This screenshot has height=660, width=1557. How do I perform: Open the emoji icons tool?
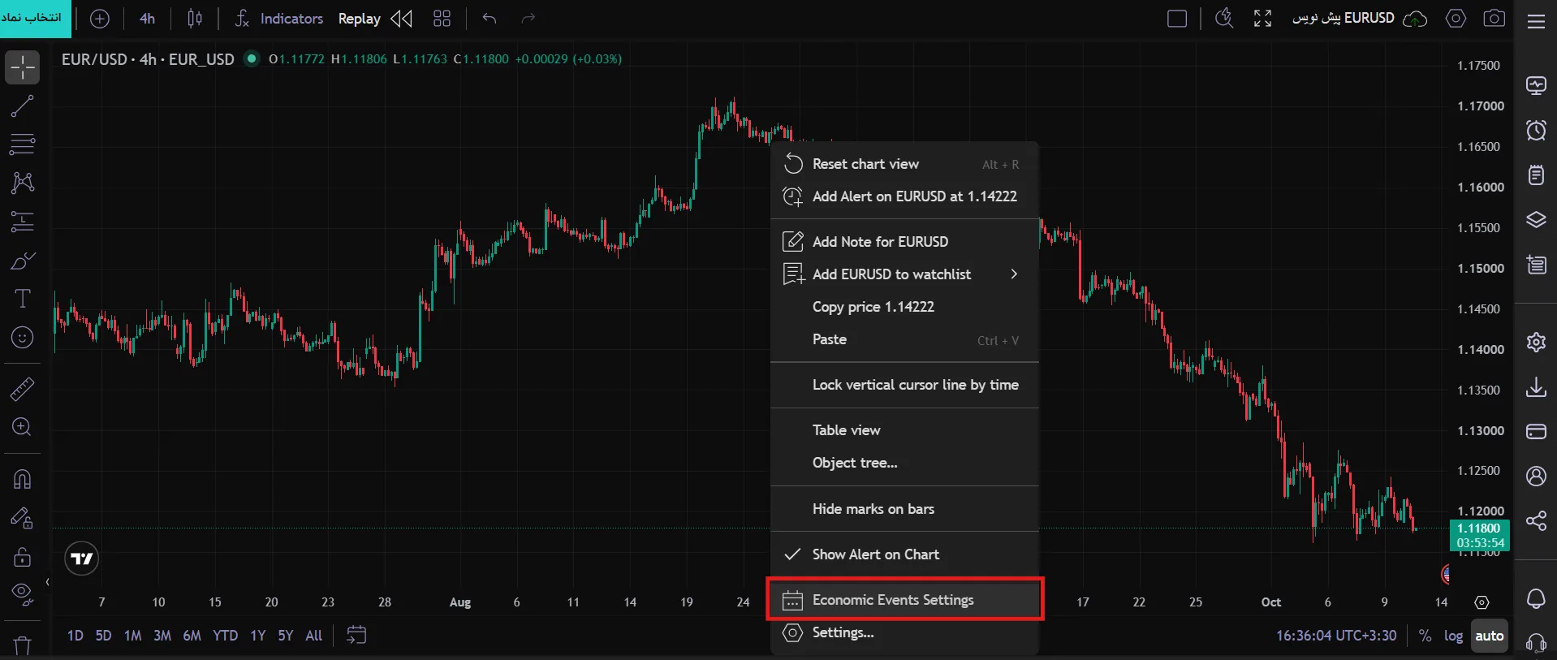pyautogui.click(x=23, y=337)
